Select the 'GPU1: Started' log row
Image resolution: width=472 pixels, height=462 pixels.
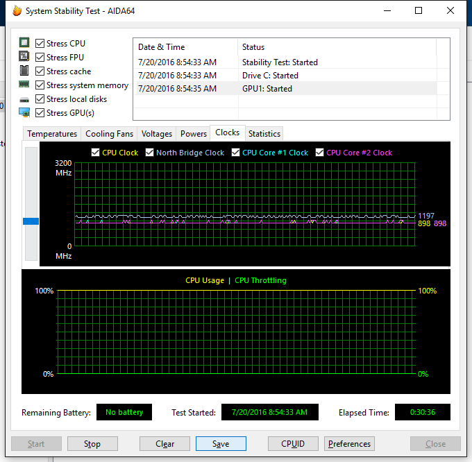click(x=285, y=89)
